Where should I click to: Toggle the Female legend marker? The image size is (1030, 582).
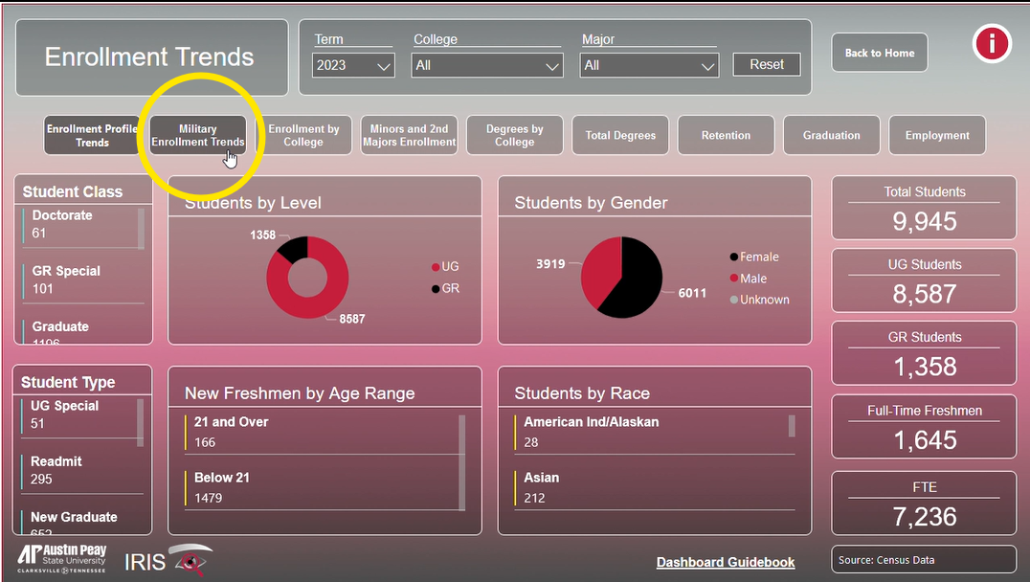point(734,257)
